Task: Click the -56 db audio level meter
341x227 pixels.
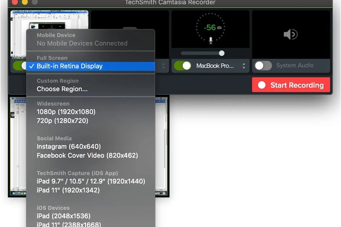Action: point(211,28)
